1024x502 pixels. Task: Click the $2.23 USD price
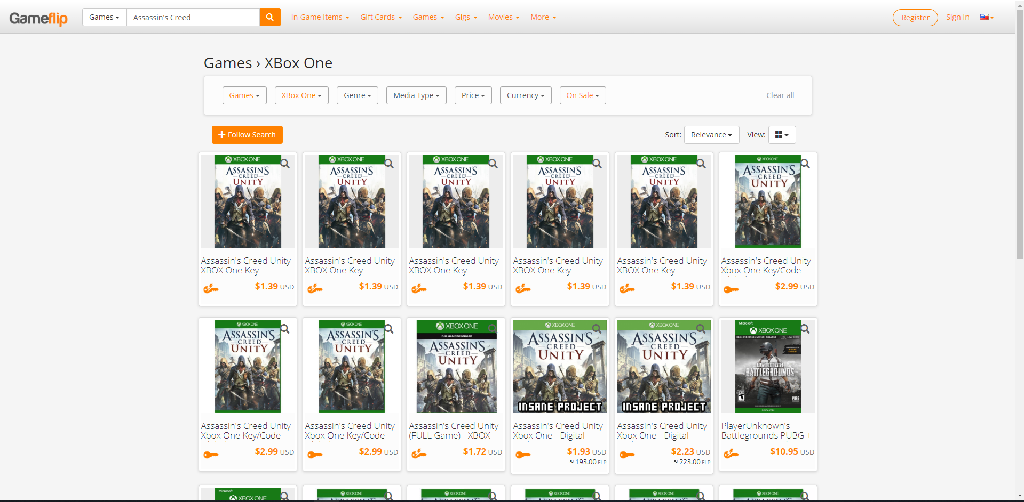(690, 451)
